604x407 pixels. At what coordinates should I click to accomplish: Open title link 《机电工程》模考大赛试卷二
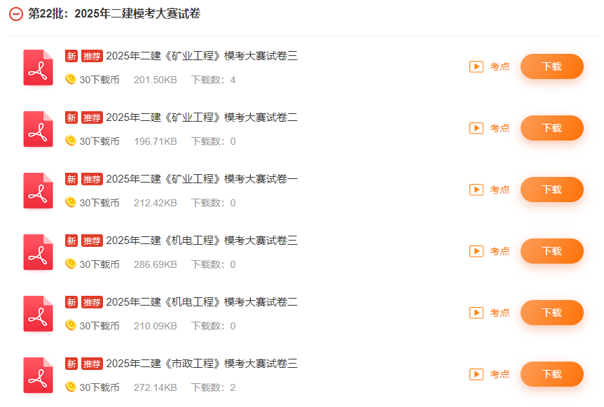click(x=202, y=302)
